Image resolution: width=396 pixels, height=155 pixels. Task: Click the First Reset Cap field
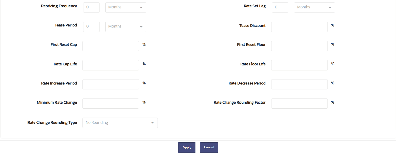pos(110,46)
